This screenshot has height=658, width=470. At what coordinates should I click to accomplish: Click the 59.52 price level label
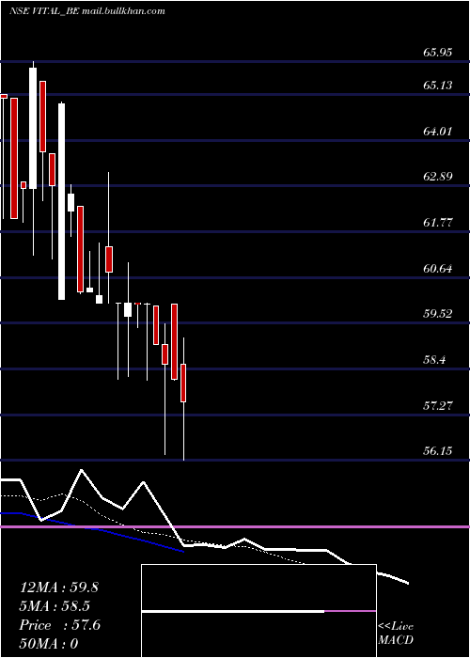click(x=438, y=314)
